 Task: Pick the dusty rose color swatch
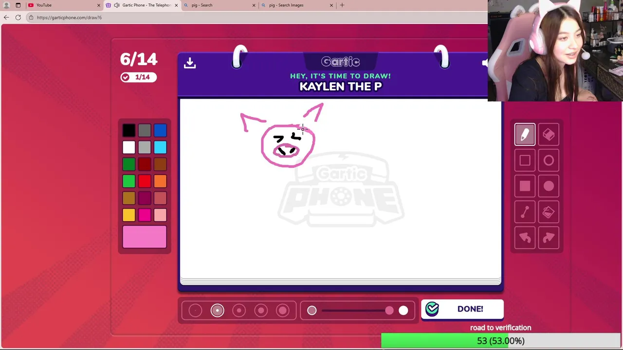tap(160, 198)
